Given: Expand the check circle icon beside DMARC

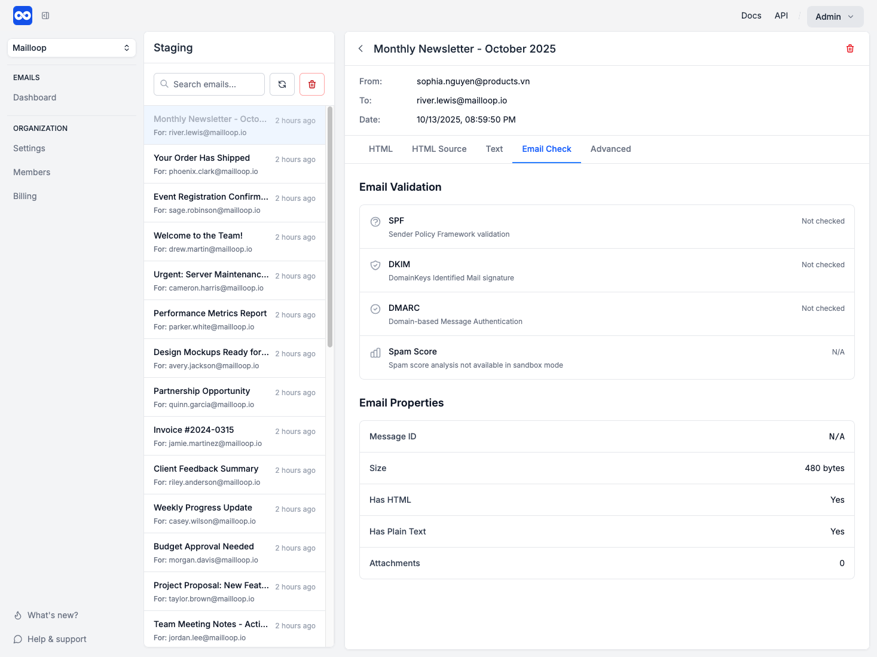Looking at the screenshot, I should (375, 308).
